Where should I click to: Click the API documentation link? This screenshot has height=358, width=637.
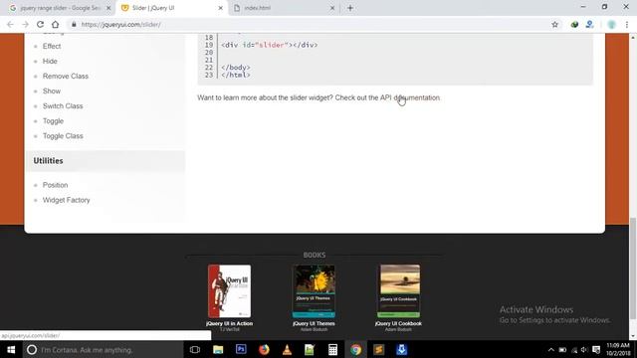410,97
